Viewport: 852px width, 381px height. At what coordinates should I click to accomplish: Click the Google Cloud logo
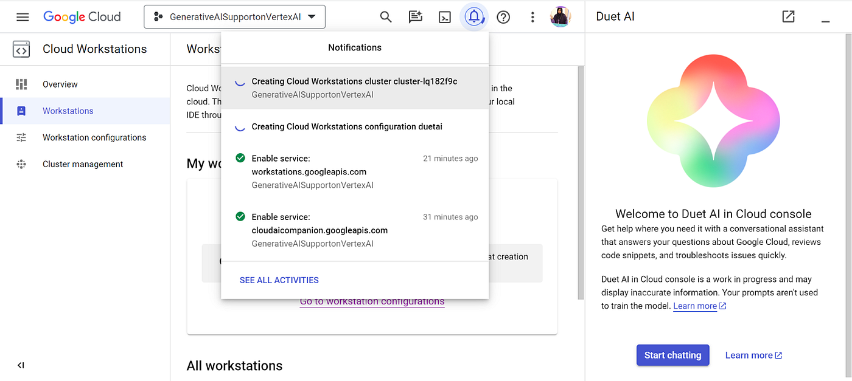click(x=82, y=17)
